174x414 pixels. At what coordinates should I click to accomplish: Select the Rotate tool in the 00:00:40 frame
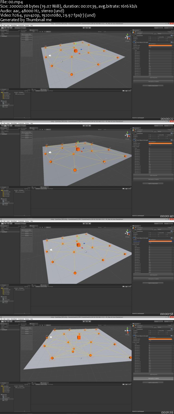tap(8, 126)
